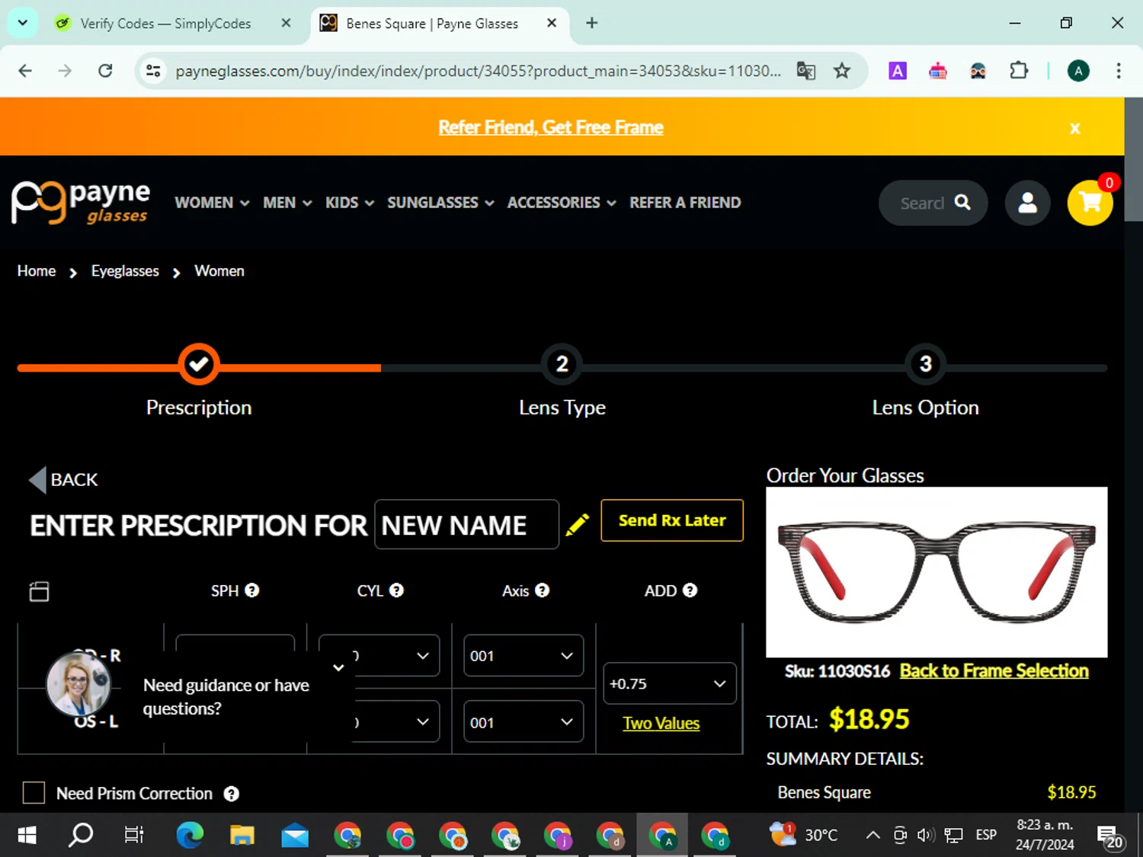This screenshot has width=1143, height=857.
Task: Open the tab search dropdown arrow
Action: [22, 23]
